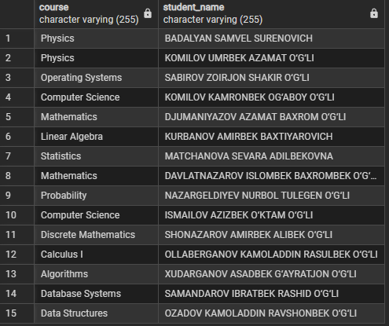Click the Statistics course cell
This screenshot has width=389, height=326.
pyautogui.click(x=96, y=156)
